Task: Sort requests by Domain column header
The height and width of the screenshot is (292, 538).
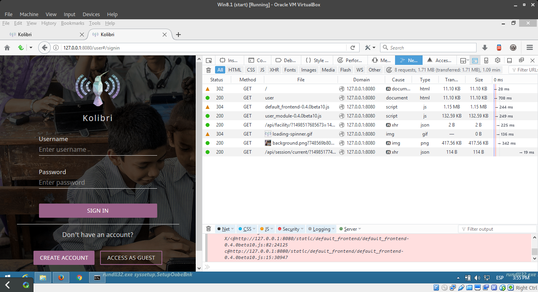Action: 361,79
